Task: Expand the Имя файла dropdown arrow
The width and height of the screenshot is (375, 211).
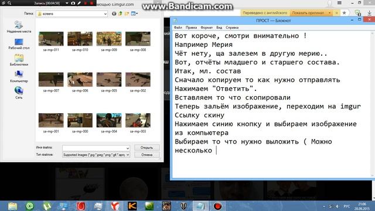Action: pyautogui.click(x=128, y=148)
